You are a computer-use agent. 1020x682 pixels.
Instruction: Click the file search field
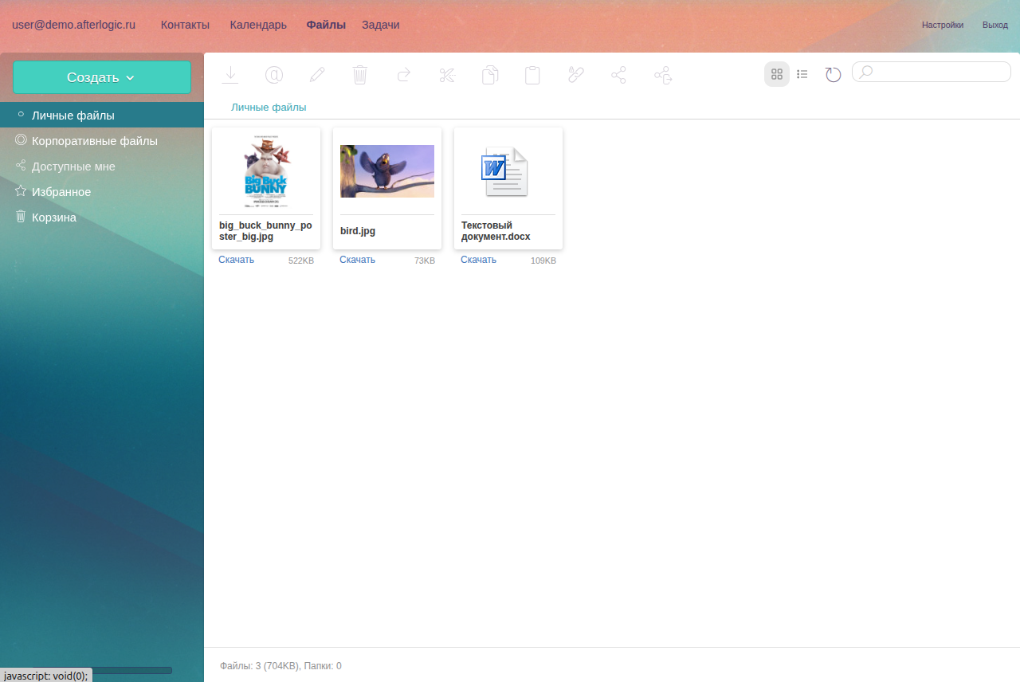tap(937, 72)
